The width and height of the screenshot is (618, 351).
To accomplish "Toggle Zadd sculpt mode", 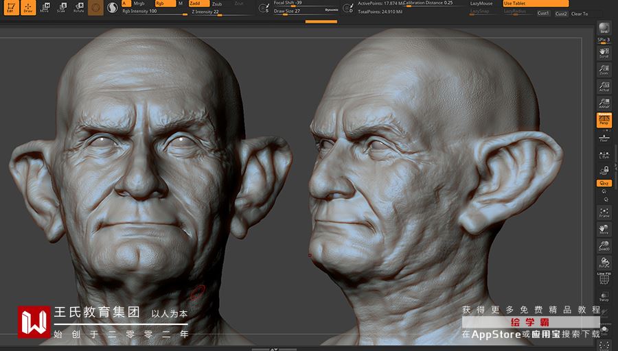I will point(199,3).
